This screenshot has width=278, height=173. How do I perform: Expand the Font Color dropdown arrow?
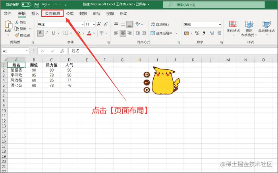tap(94, 33)
